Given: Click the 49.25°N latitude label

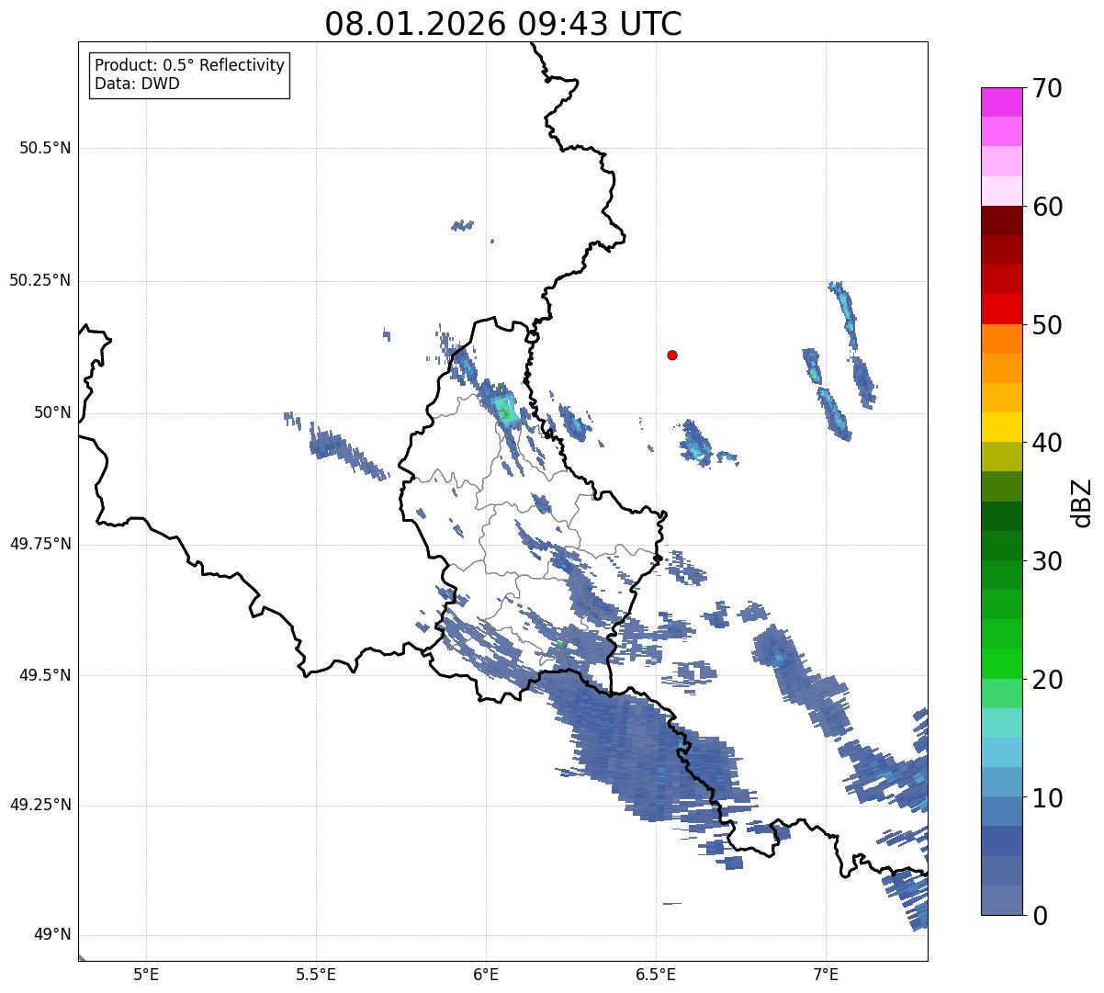Looking at the screenshot, I should (x=39, y=806).
